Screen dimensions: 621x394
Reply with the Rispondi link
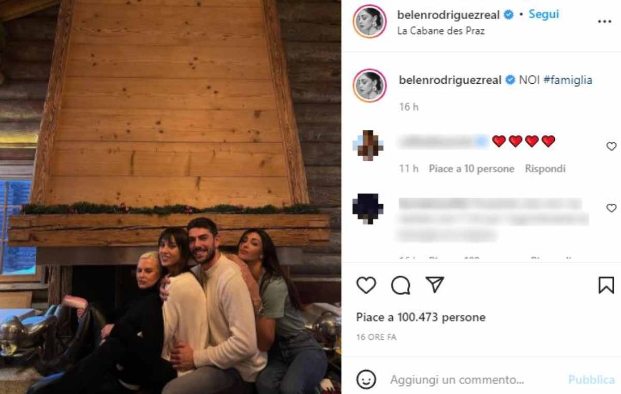[x=544, y=168]
